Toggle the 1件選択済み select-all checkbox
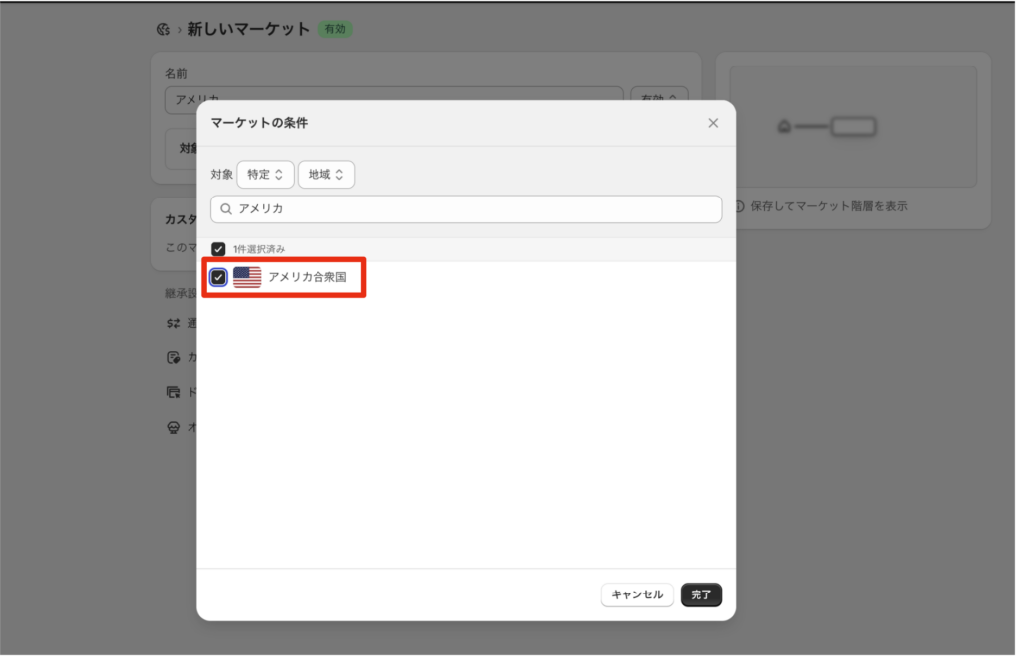 click(218, 249)
